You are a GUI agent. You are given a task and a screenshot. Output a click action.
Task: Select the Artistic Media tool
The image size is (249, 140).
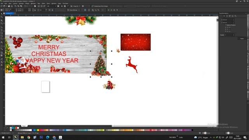coord(2,30)
